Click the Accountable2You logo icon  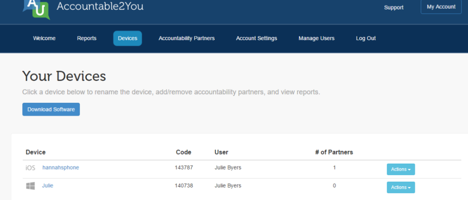pyautogui.click(x=36, y=9)
